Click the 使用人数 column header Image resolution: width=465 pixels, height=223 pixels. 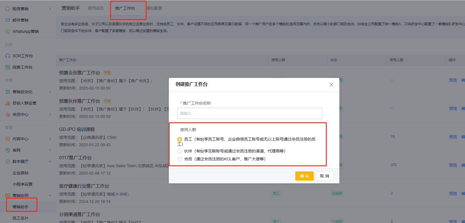click(x=397, y=60)
